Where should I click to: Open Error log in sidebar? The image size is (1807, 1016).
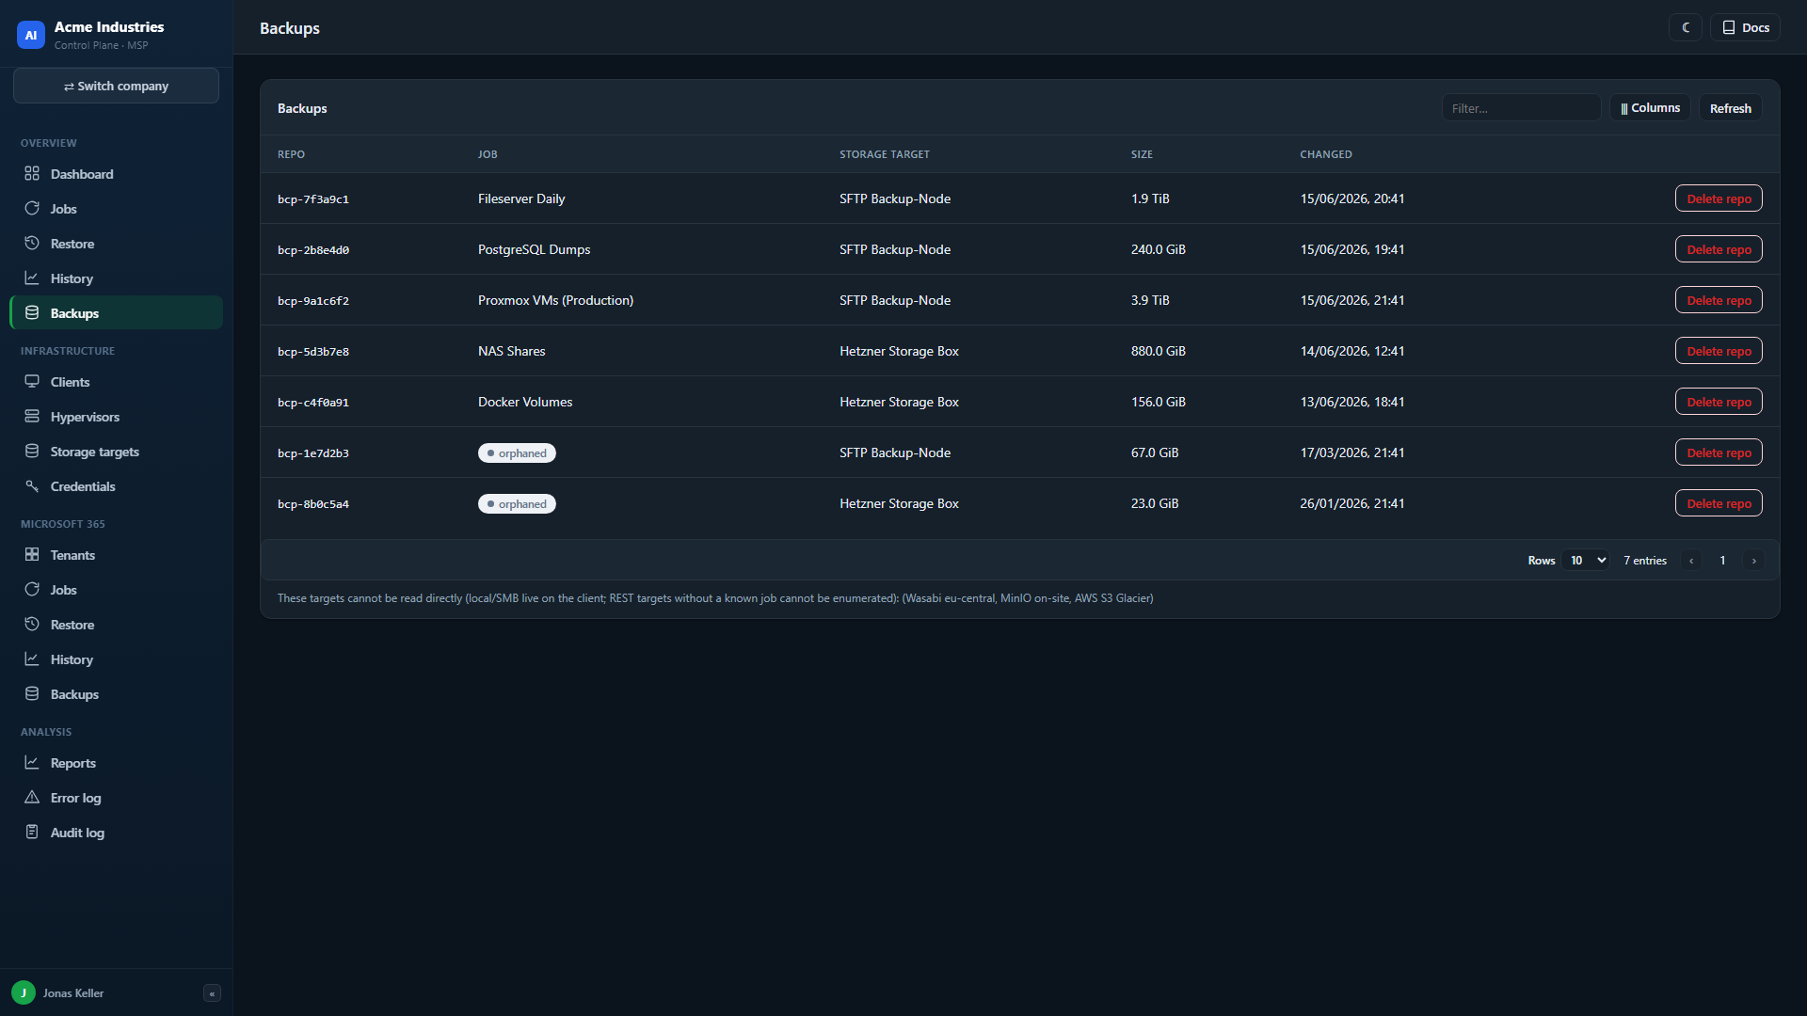[x=117, y=798]
